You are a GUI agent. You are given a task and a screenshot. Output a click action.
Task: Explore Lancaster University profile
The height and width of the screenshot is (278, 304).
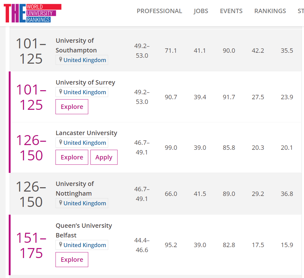(72, 157)
